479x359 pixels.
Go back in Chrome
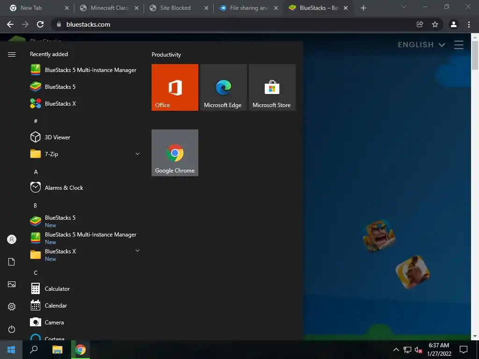(x=10, y=24)
